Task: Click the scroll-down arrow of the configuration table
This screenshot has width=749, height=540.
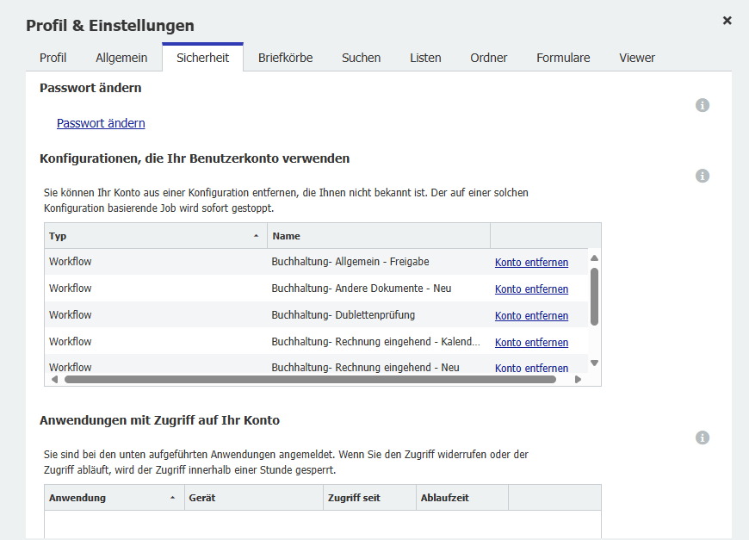Action: pos(593,363)
